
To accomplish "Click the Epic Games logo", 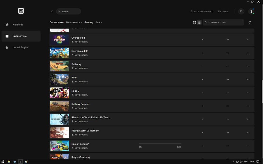I will tap(21, 11).
